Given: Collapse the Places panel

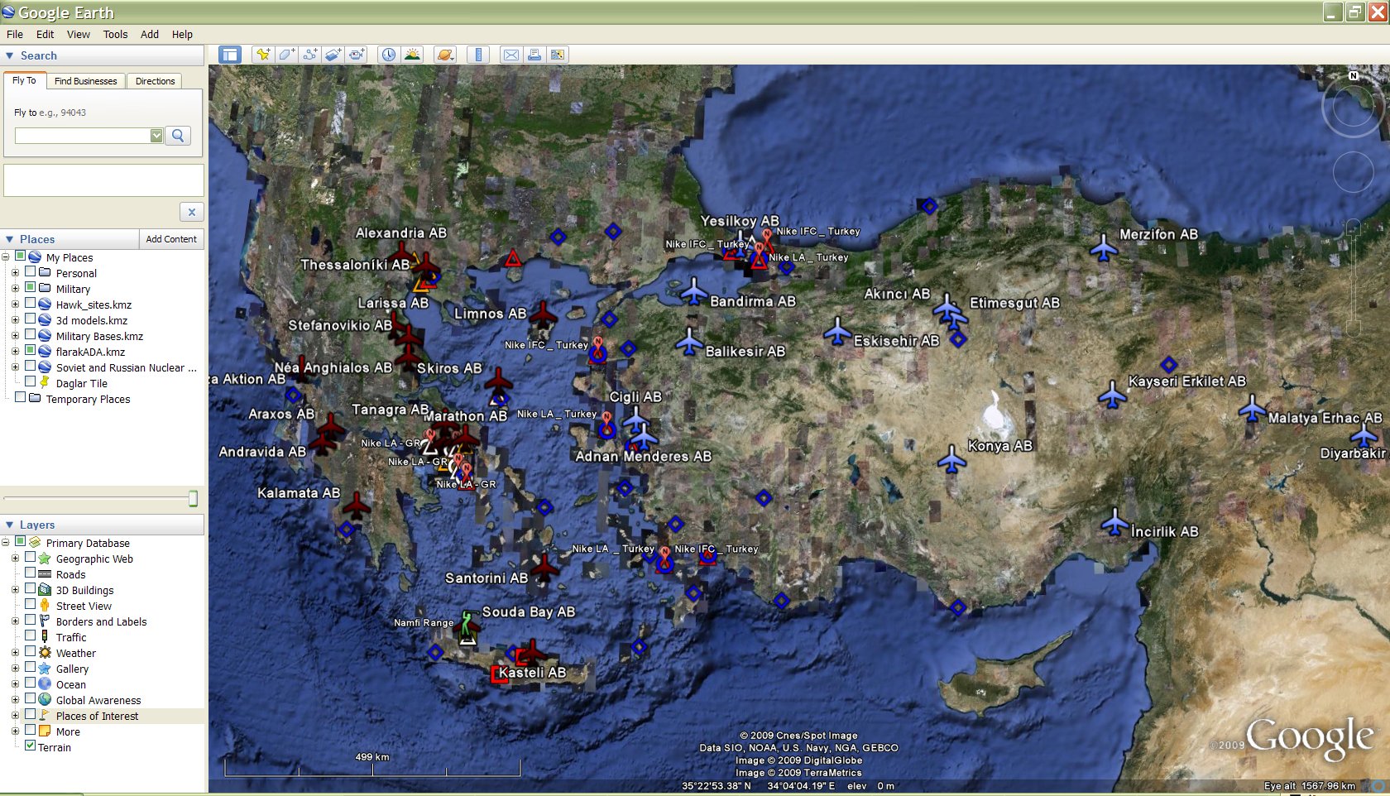Looking at the screenshot, I should [x=10, y=239].
